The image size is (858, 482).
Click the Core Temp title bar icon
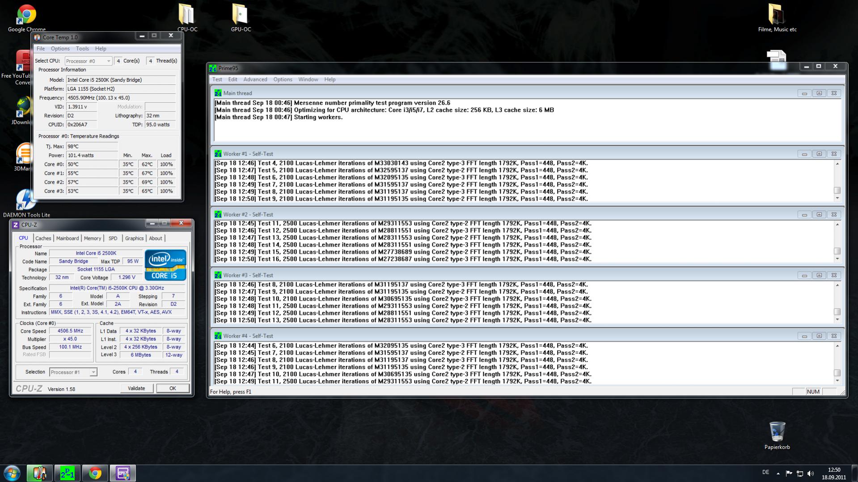tap(37, 38)
